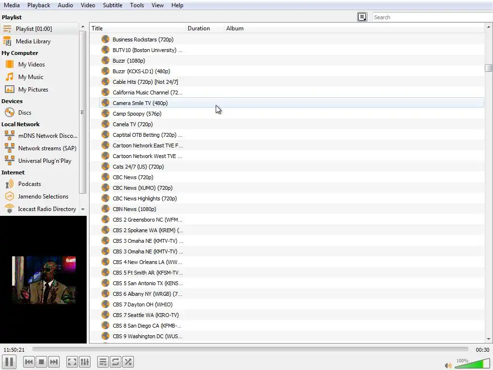The width and height of the screenshot is (493, 370).
Task: Select Network streams (SAP)
Action: (39, 148)
